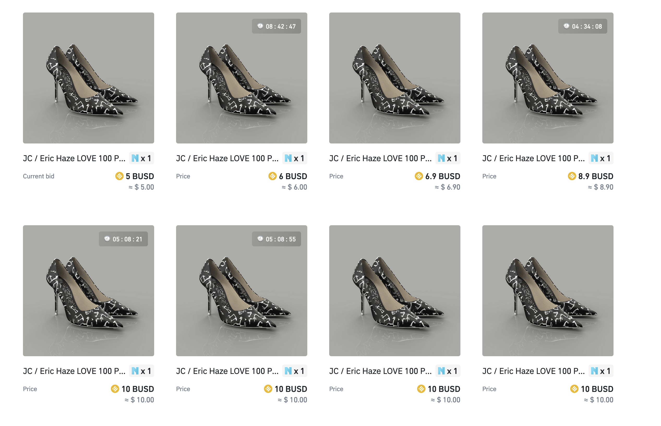Open the shoe thumbnail with timer 08:42:47
This screenshot has width=661, height=426.
pyautogui.click(x=242, y=78)
